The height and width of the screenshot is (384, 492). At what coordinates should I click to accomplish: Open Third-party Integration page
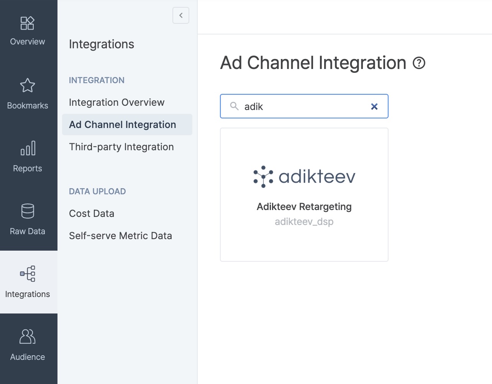click(121, 147)
